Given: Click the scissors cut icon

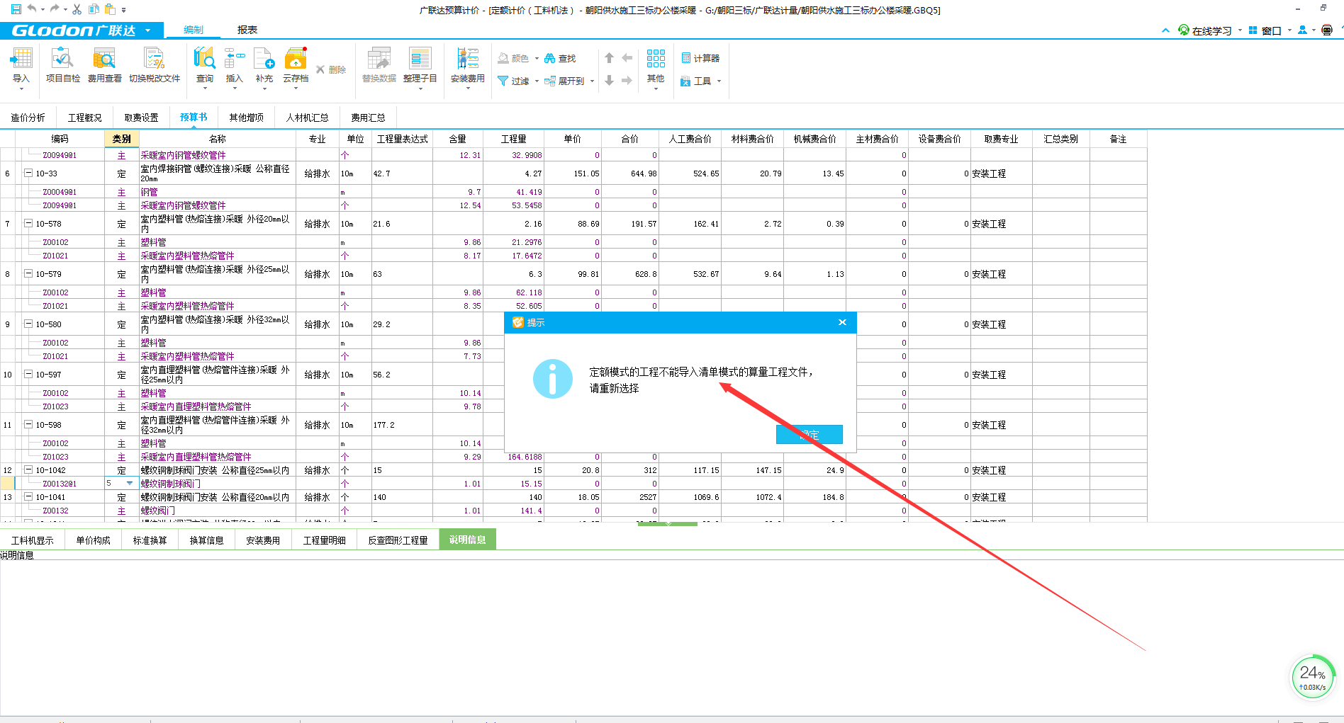Looking at the screenshot, I should pyautogui.click(x=77, y=9).
